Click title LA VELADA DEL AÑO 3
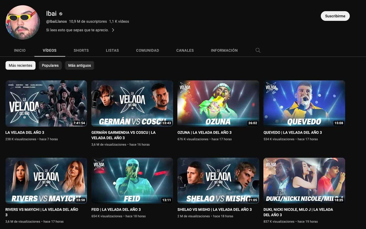The image size is (366, 229). click(25, 133)
